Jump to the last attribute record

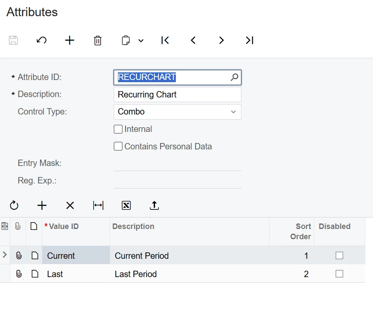click(250, 40)
